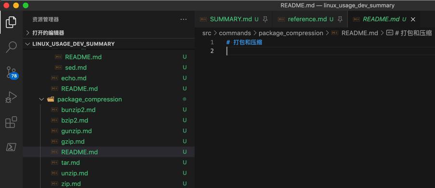Unpin the reference.md tab pin icon
435x188 pixels.
tap(340, 19)
